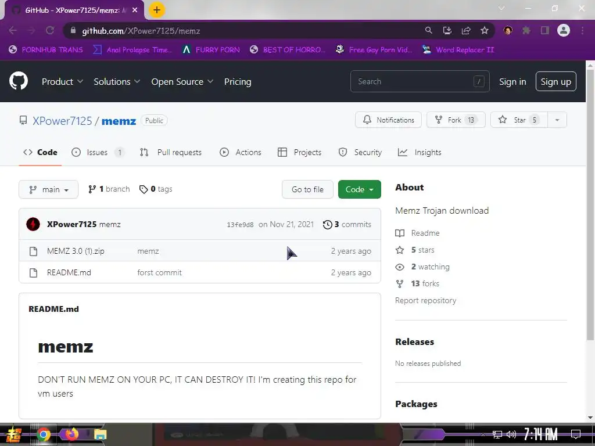Screen dimensions: 595x446
Task: Open the Security tab
Action: click(360, 153)
